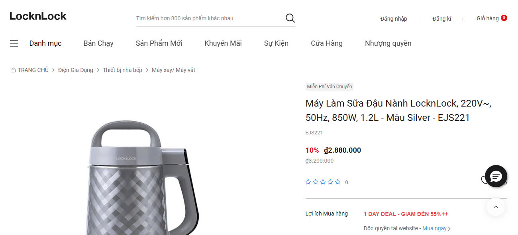Focus the product search field
Screen dimensions: 518x235
pyautogui.click(x=209, y=18)
